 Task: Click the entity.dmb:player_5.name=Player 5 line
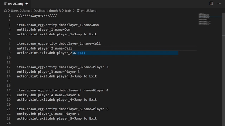[48, 114]
